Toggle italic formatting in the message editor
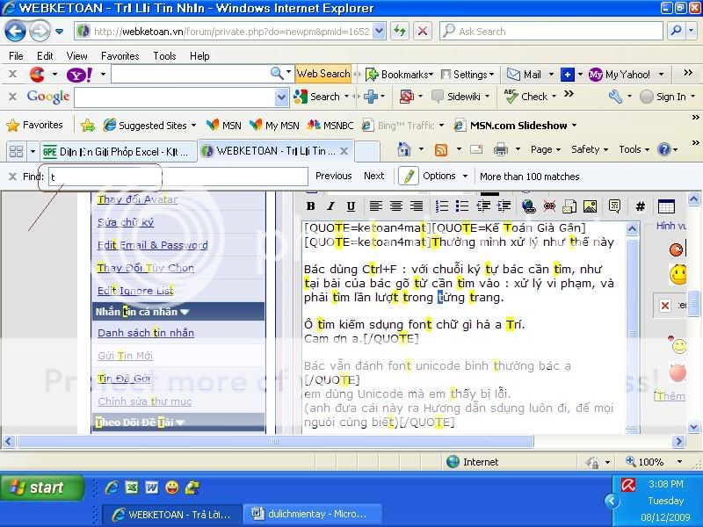703x527 pixels. tap(330, 206)
